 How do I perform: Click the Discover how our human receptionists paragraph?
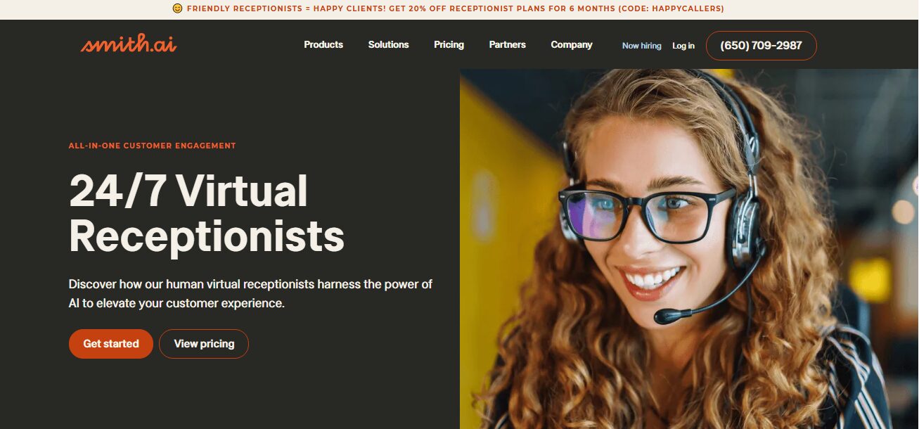[250, 294]
